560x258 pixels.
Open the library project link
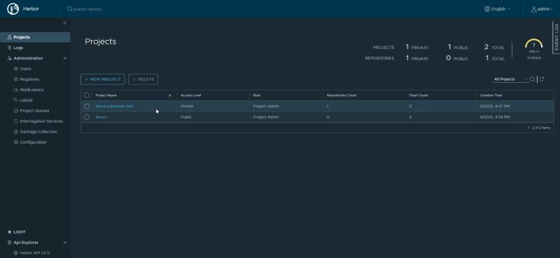[x=101, y=117]
